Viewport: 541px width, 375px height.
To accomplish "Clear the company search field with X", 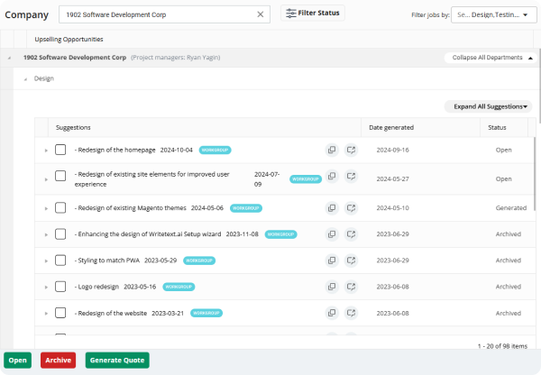I will point(261,14).
